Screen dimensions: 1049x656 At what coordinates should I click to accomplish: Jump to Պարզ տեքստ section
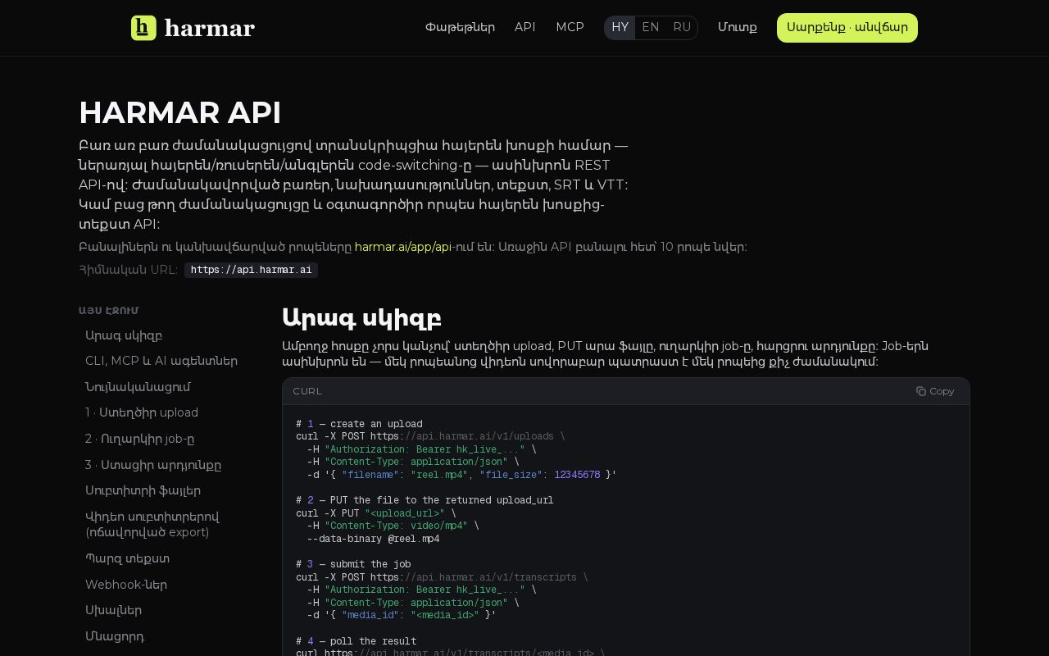(127, 558)
